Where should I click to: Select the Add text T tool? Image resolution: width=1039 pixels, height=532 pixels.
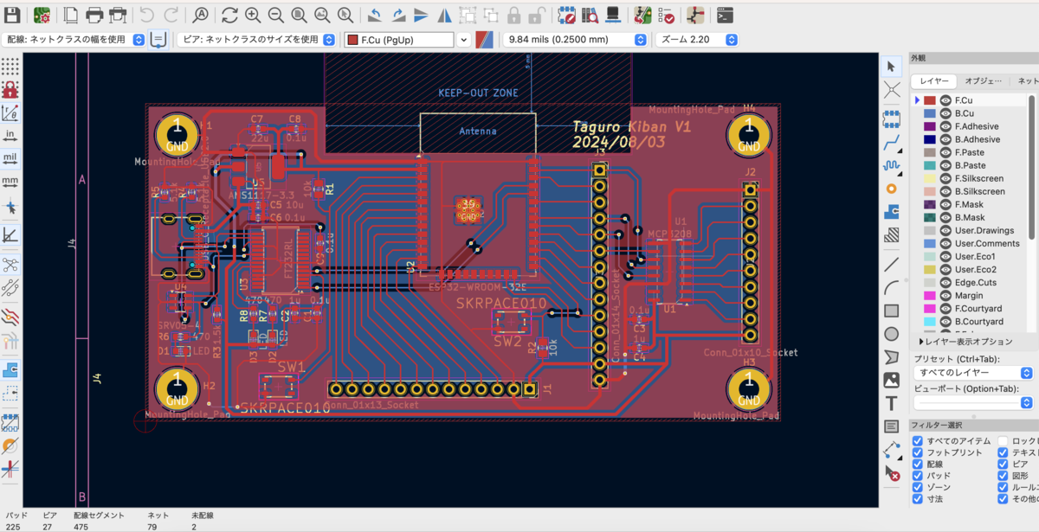pos(891,403)
